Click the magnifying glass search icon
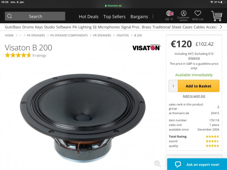227x170 pixels. [x=10, y=16]
